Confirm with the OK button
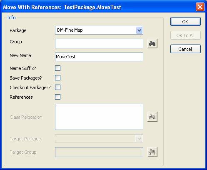Image resolution: width=207 pixels, height=170 pixels. point(185,22)
